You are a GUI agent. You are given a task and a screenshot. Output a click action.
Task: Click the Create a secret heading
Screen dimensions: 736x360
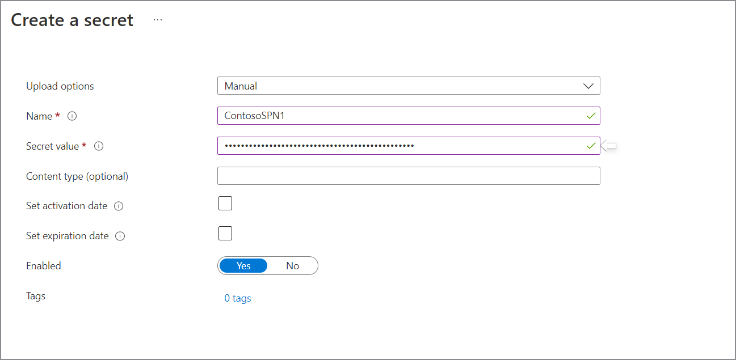(x=72, y=20)
